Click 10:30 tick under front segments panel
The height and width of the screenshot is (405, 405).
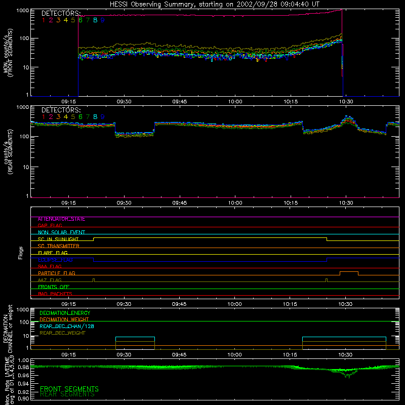(x=346, y=102)
